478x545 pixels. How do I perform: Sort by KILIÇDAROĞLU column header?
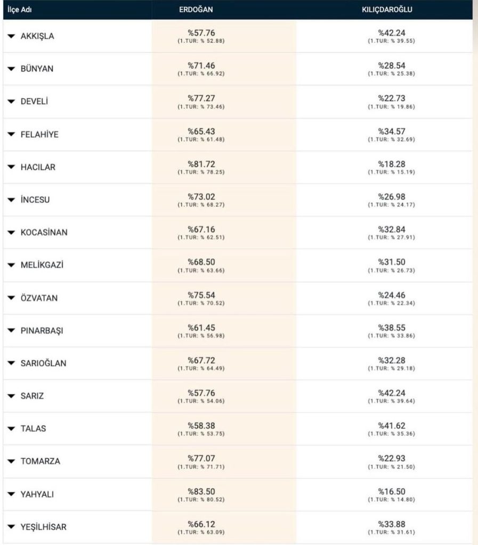pyautogui.click(x=387, y=10)
